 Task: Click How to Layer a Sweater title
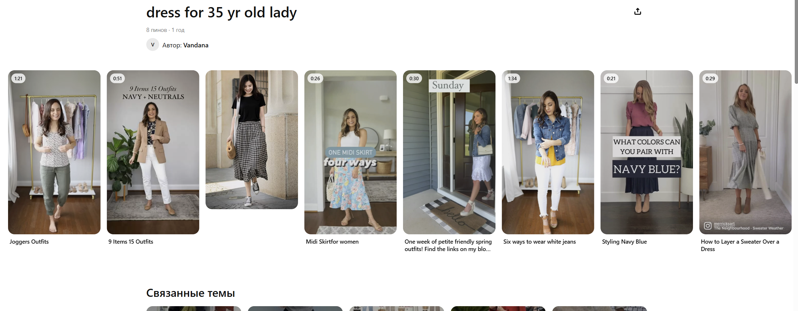tap(740, 245)
